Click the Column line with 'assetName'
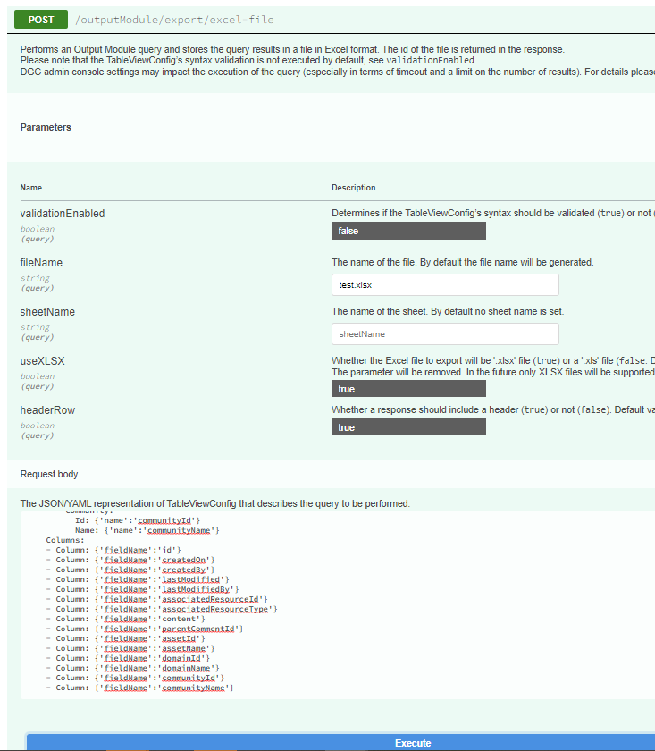This screenshot has width=655, height=751. coord(130,648)
